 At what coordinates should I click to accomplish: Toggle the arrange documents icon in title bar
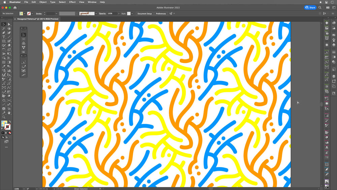click(x=328, y=7)
